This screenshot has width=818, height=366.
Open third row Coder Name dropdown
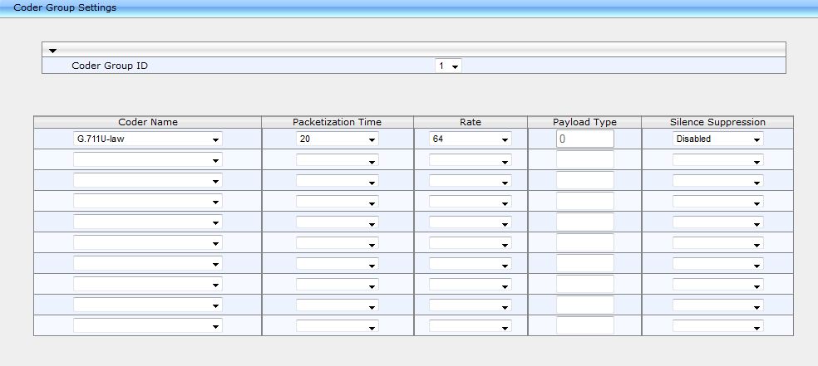coord(147,181)
